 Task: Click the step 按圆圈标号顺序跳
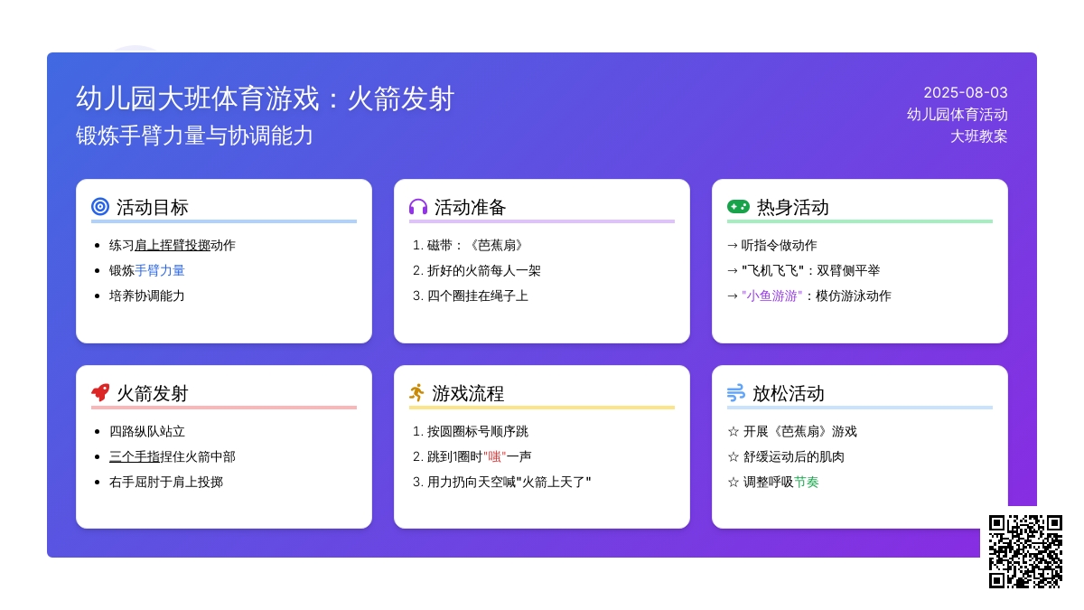(478, 431)
